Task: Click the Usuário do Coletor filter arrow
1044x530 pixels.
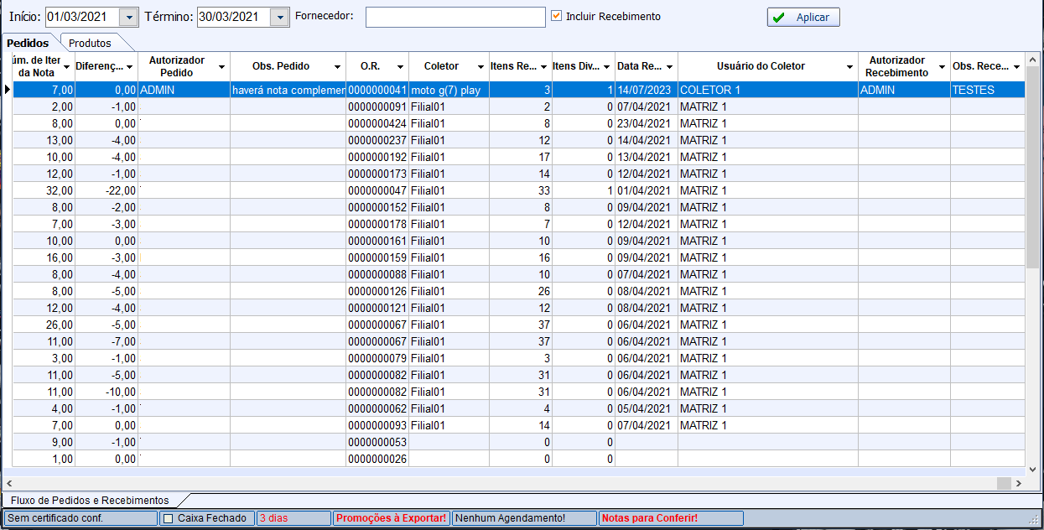Action: click(849, 66)
